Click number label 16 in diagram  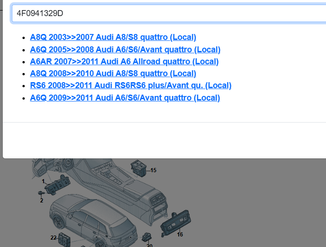tap(180, 235)
